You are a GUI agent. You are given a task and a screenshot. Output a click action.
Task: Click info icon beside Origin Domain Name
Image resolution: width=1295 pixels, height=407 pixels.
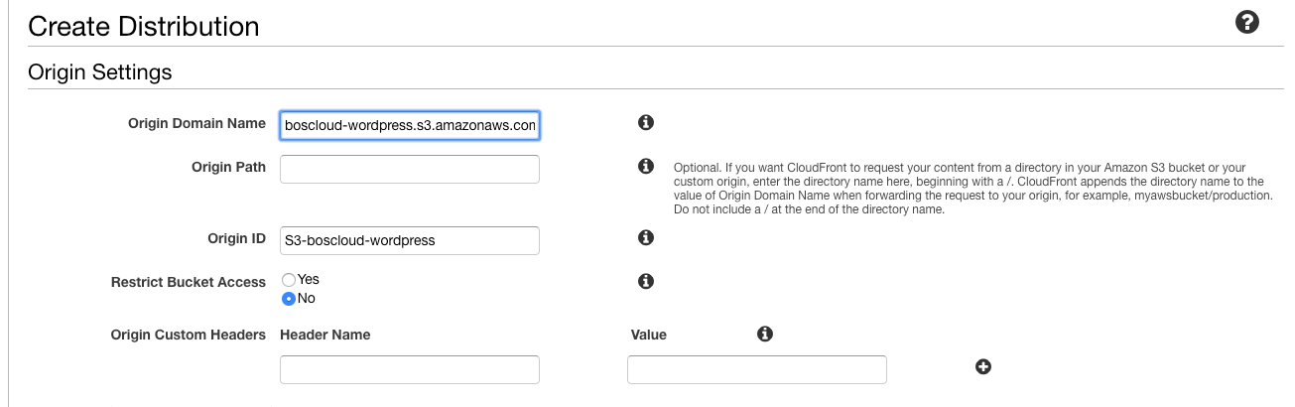coord(645,123)
